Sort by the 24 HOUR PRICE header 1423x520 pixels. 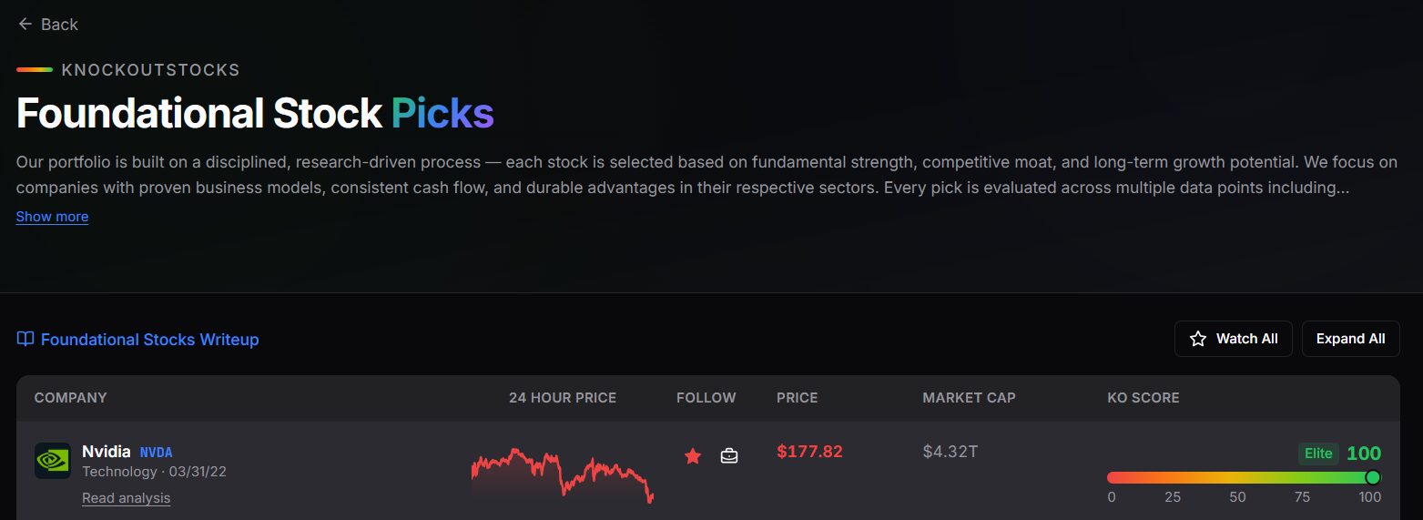point(563,398)
